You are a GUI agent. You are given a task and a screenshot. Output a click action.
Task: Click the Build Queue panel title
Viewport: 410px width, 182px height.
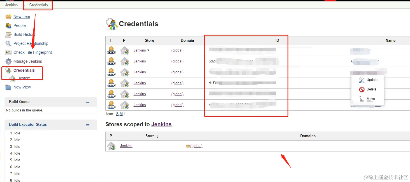[x=20, y=102]
